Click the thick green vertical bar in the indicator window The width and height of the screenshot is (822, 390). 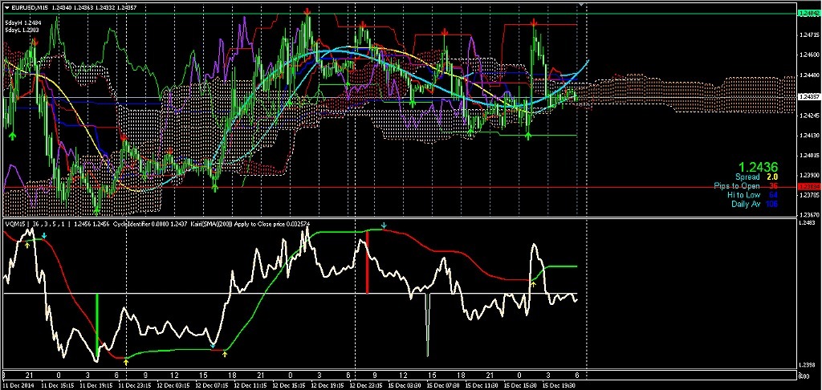point(97,327)
